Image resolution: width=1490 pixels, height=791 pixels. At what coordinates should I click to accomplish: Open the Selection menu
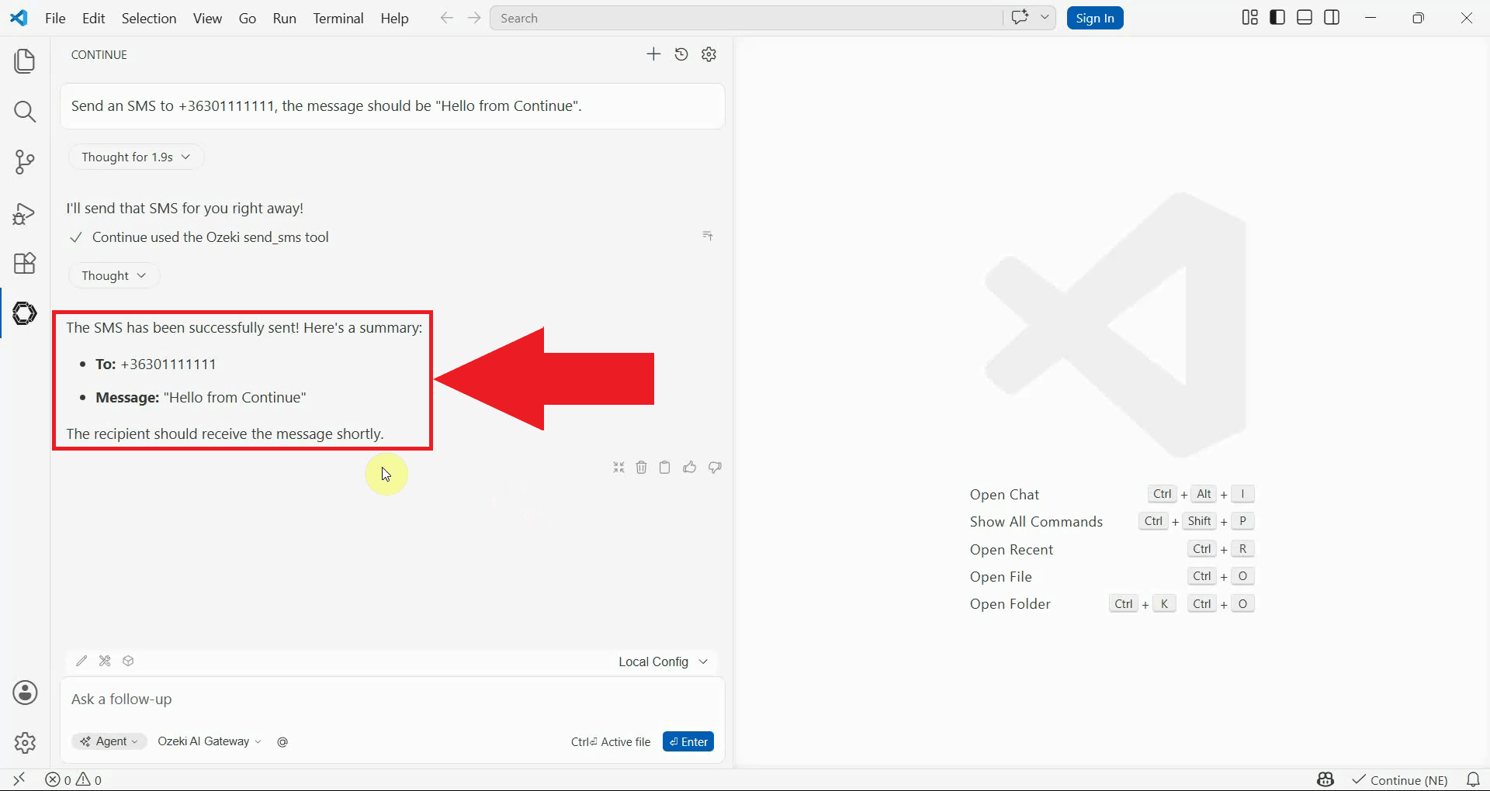pos(149,18)
